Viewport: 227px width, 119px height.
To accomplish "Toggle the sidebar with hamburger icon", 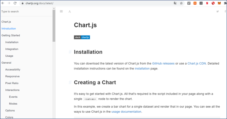I will pos(61,12).
